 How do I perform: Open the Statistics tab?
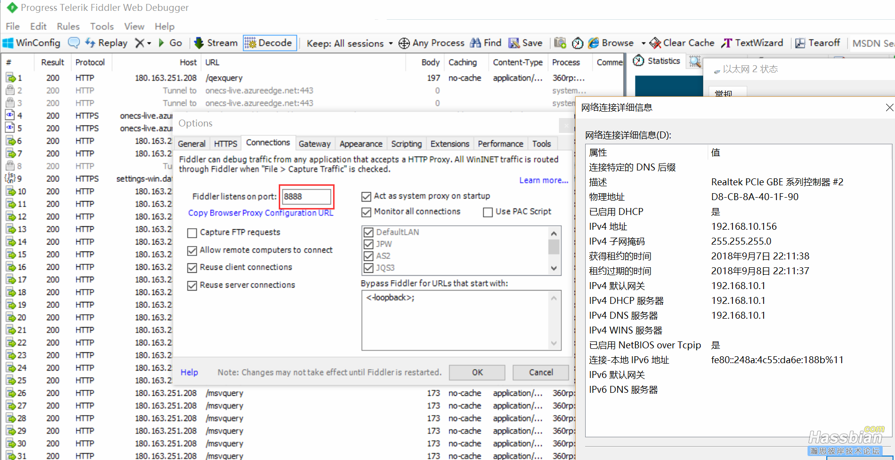(x=658, y=61)
